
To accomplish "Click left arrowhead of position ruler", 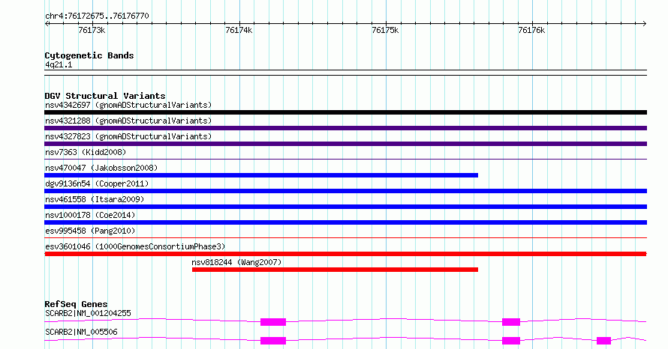I will (47, 24).
